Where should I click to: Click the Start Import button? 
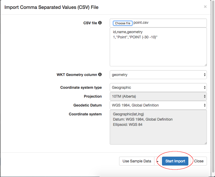(175, 161)
